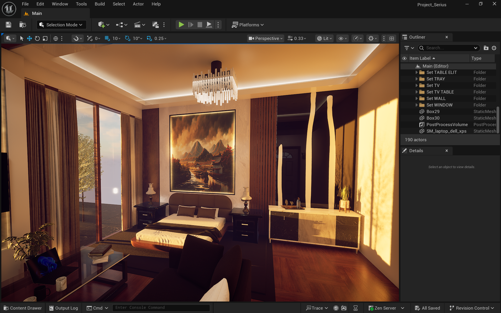Open the Content Drawer
Screen dimensions: 501x313
(x=23, y=308)
